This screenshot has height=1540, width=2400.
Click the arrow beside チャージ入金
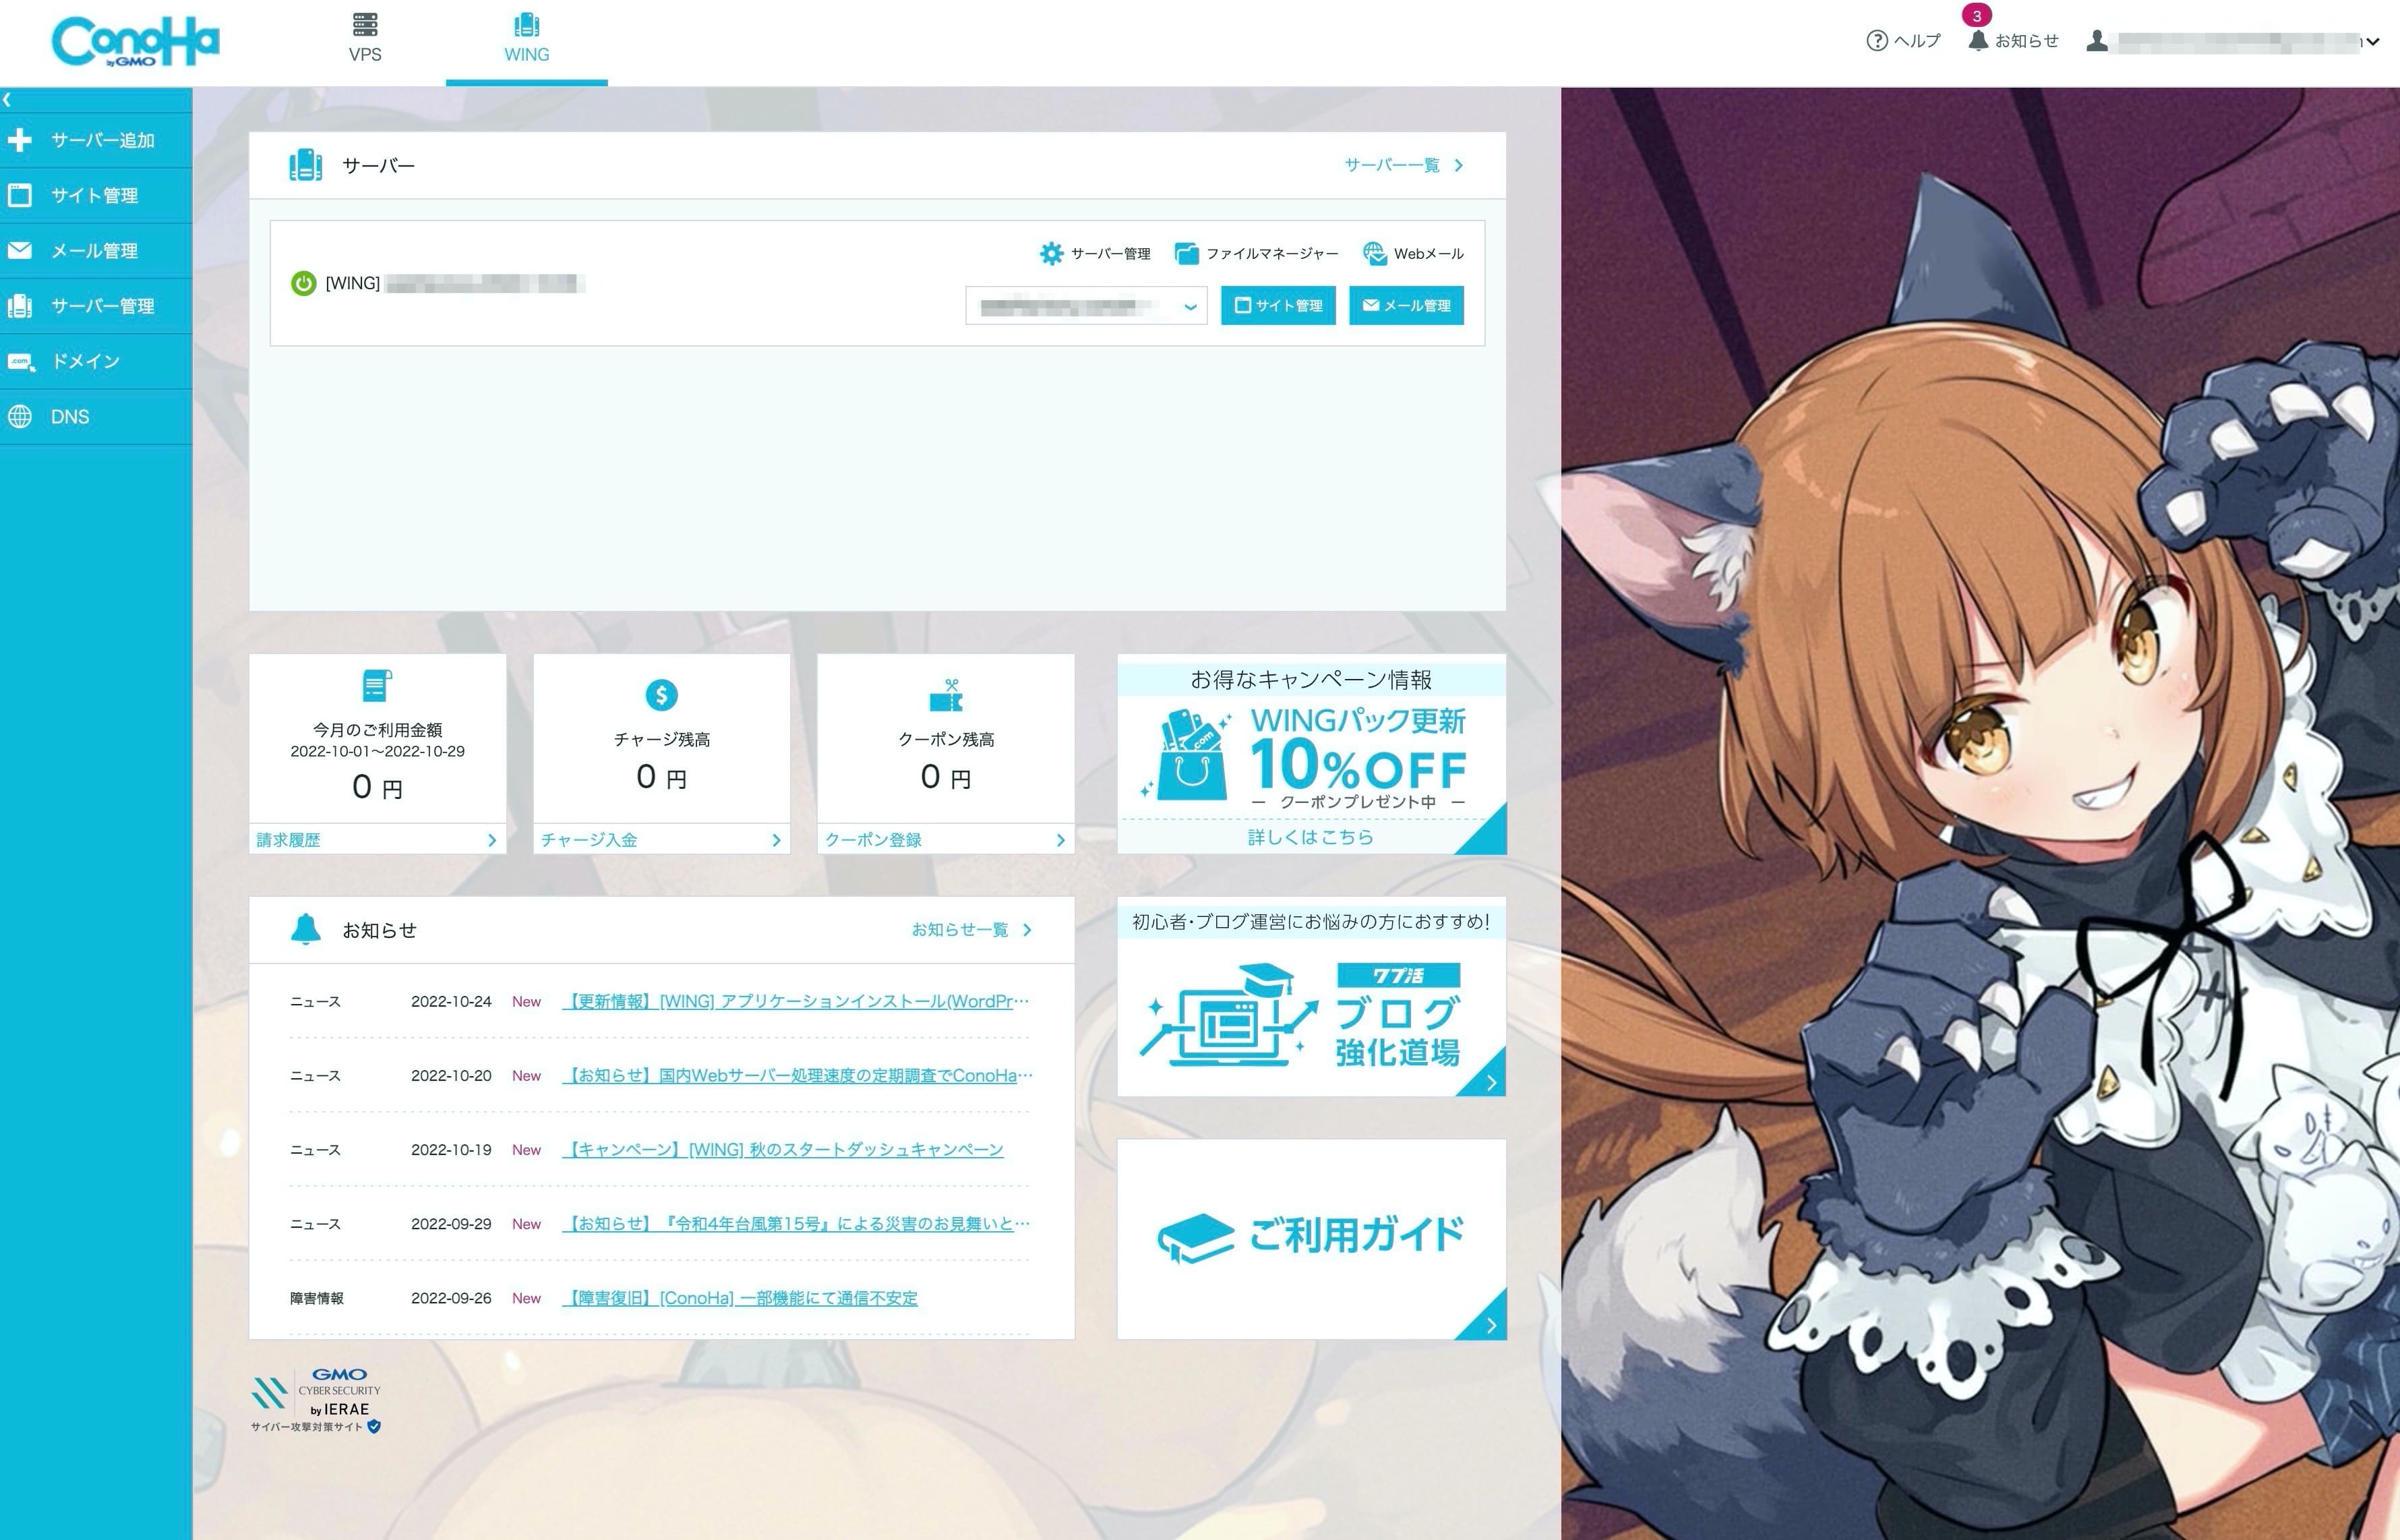point(777,840)
